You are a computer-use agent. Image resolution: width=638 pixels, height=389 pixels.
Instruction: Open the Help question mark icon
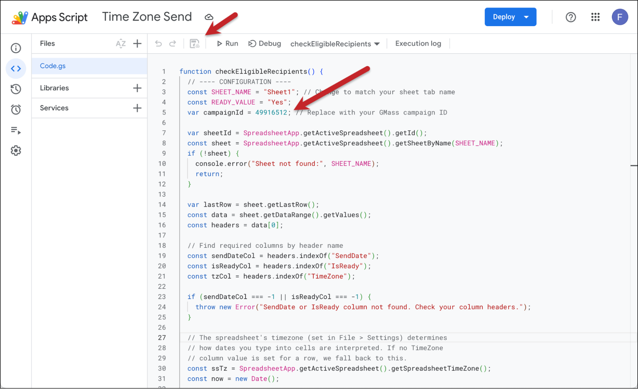571,17
